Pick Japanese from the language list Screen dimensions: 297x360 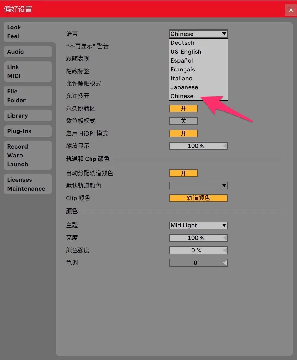click(198, 87)
